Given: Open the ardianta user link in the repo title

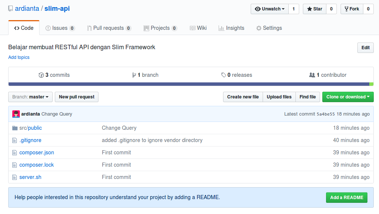Looking at the screenshot, I should point(27,9).
